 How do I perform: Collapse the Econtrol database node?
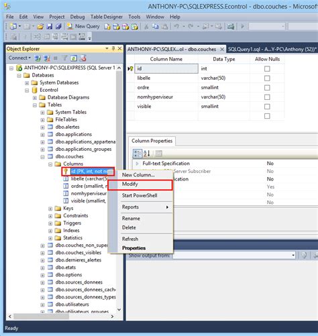27,91
